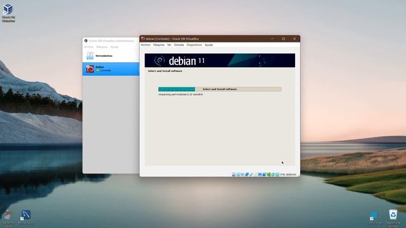The height and width of the screenshot is (228, 406).
Task: Open Ver menu in debian VM window
Action: (x=169, y=45)
